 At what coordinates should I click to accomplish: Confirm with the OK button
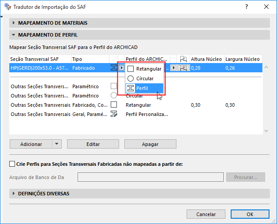coord(250,214)
